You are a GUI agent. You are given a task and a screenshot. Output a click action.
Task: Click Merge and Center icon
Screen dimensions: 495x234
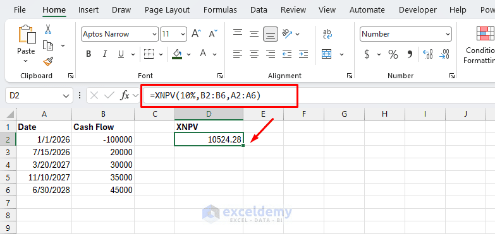tap(326, 54)
